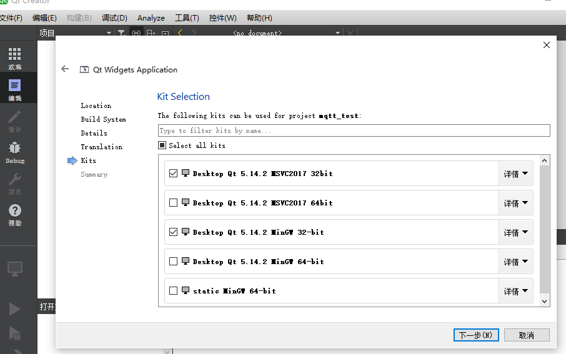The height and width of the screenshot is (354, 566).
Task: Switch to Edit mode in sidebar
Action: (x=15, y=89)
